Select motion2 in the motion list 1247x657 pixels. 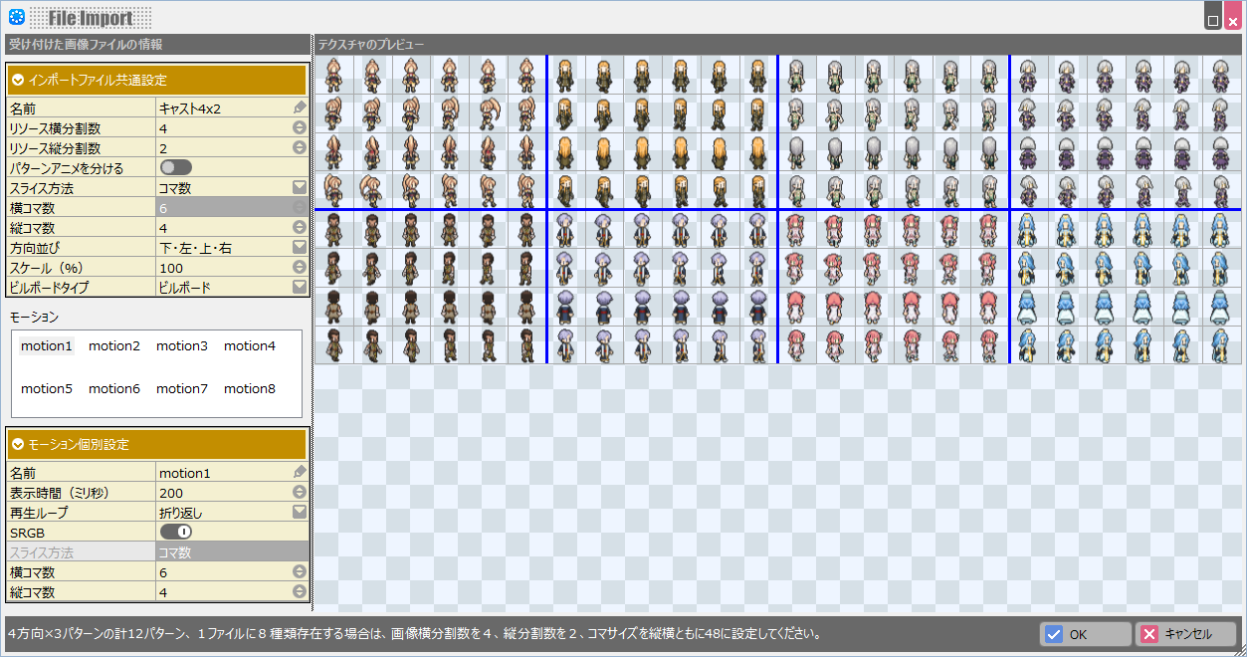(x=114, y=346)
